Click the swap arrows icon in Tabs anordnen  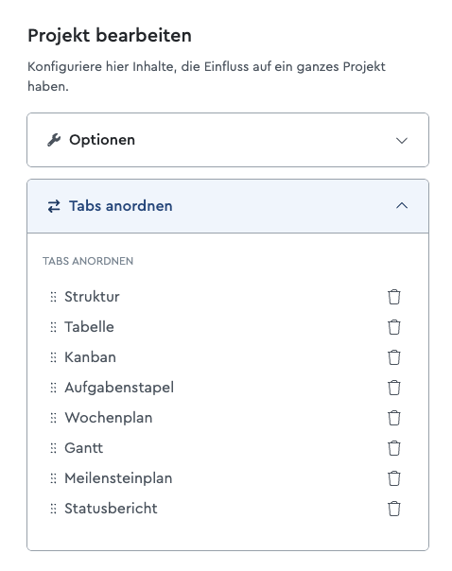tap(54, 206)
